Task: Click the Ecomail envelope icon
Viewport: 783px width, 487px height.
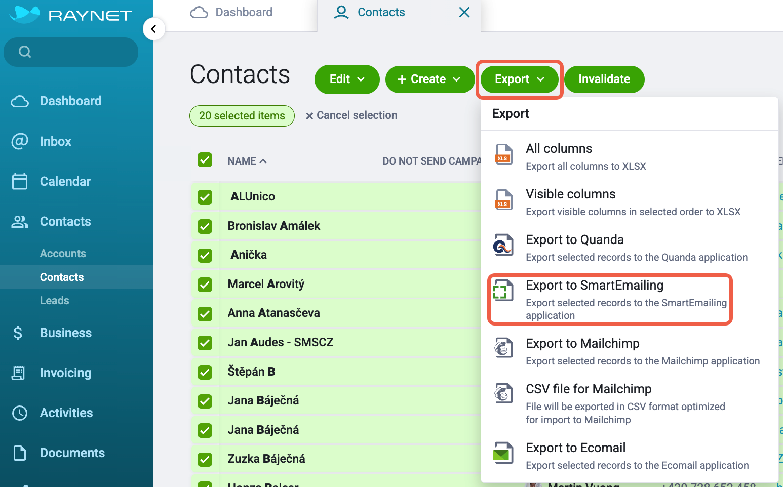Action: tap(503, 453)
